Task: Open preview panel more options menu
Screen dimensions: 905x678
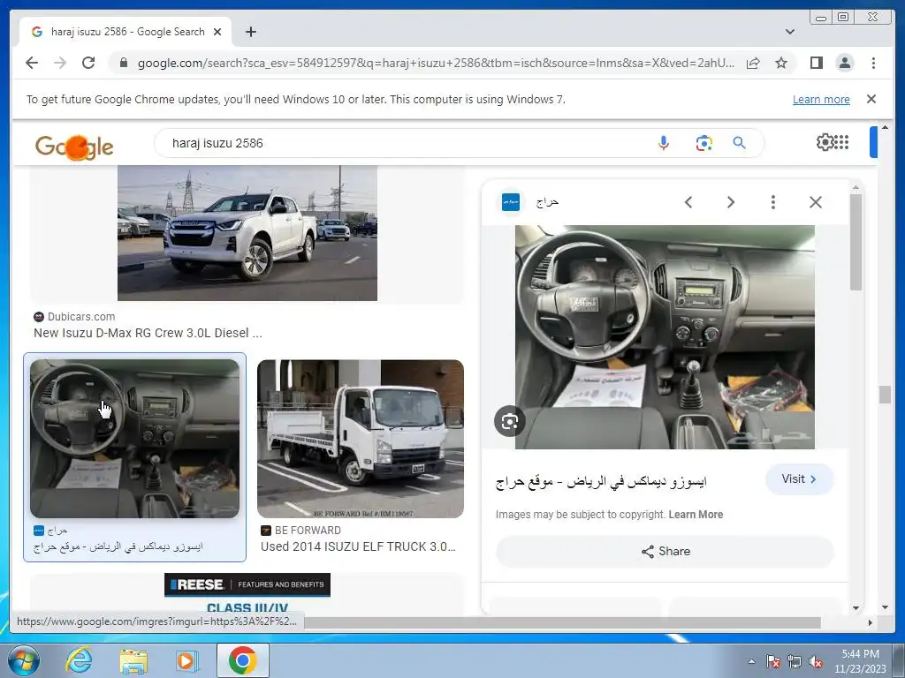Action: (x=772, y=202)
